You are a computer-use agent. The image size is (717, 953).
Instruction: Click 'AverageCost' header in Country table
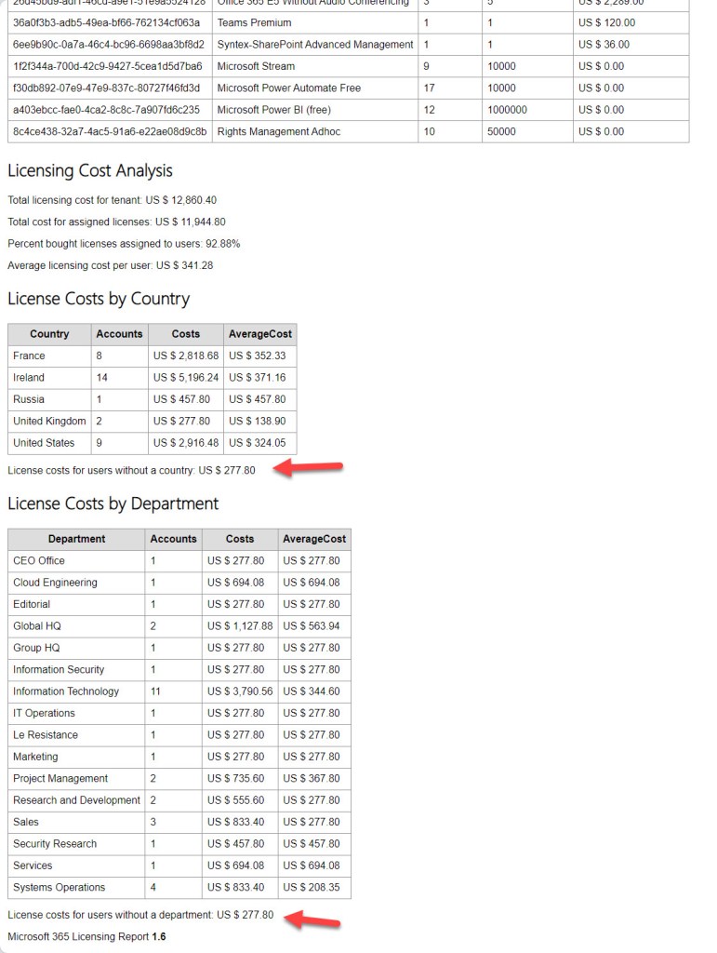pyautogui.click(x=259, y=334)
